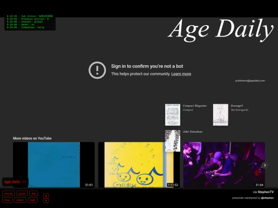Click the exclamation warning icon

pyautogui.click(x=97, y=70)
